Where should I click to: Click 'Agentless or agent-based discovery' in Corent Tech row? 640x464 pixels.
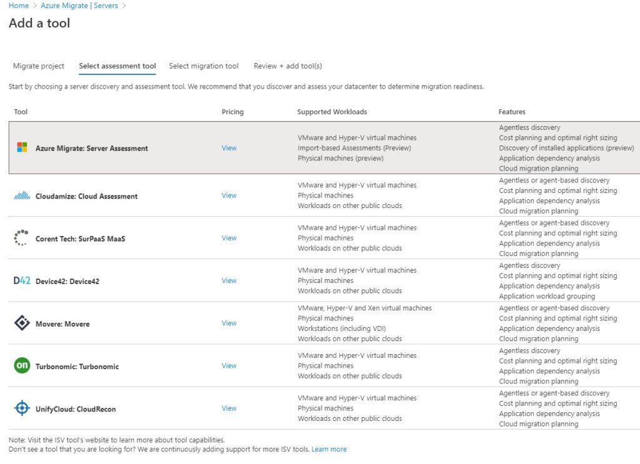[x=554, y=223]
